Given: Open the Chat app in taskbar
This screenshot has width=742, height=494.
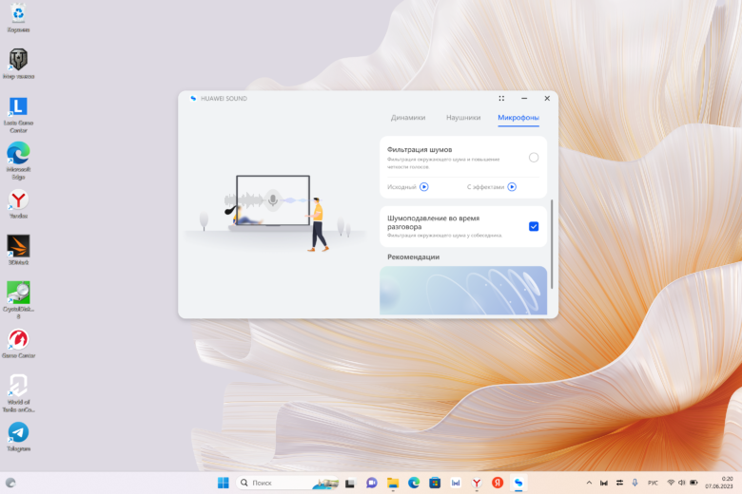Looking at the screenshot, I should pos(371,483).
